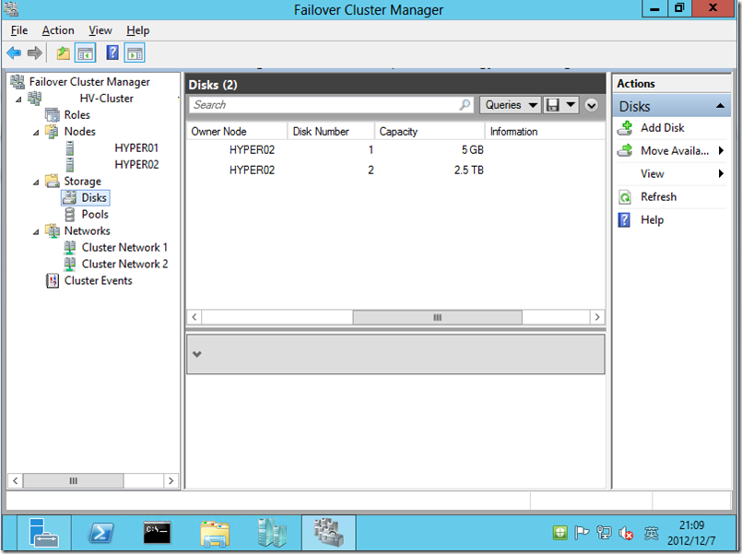Expand the details pane chevron
This screenshot has height=554, width=742.
coord(197,354)
